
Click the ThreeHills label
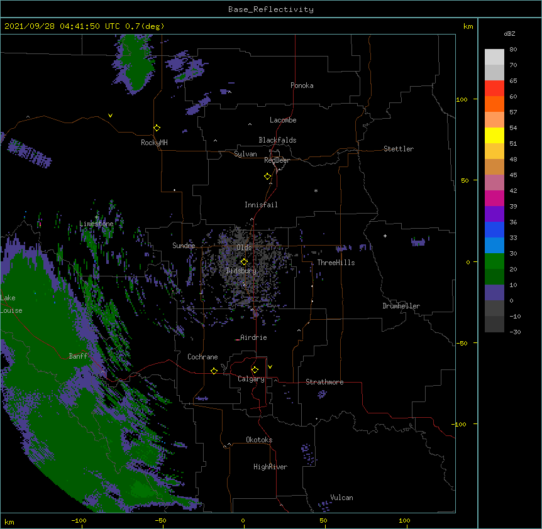tap(336, 263)
